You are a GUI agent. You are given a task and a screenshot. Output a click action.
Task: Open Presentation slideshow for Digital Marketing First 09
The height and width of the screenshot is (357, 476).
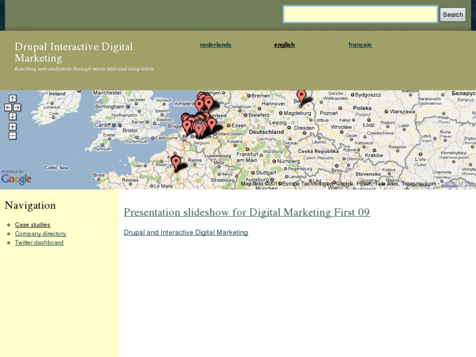click(x=247, y=212)
